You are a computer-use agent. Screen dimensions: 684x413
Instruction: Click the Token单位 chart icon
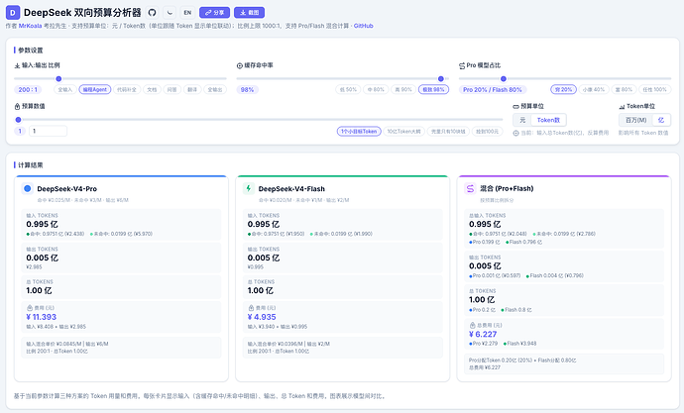point(622,106)
